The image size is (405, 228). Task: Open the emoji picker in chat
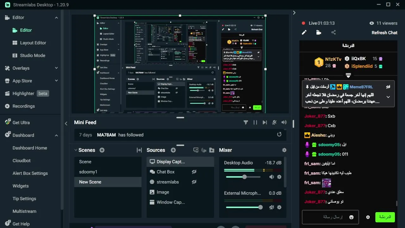tap(351, 217)
